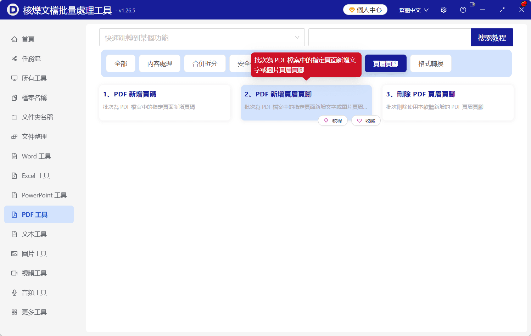The width and height of the screenshot is (531, 336).
Task: Click the folder icon beside 文件夾名稱
Action: (x=14, y=117)
